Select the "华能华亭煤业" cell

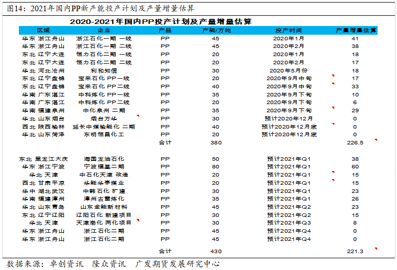click(x=104, y=183)
